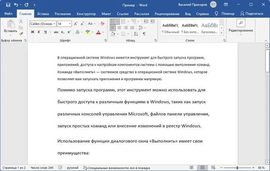Copy selection with the copy icon
The image size is (270, 171).
[x=21, y=27]
